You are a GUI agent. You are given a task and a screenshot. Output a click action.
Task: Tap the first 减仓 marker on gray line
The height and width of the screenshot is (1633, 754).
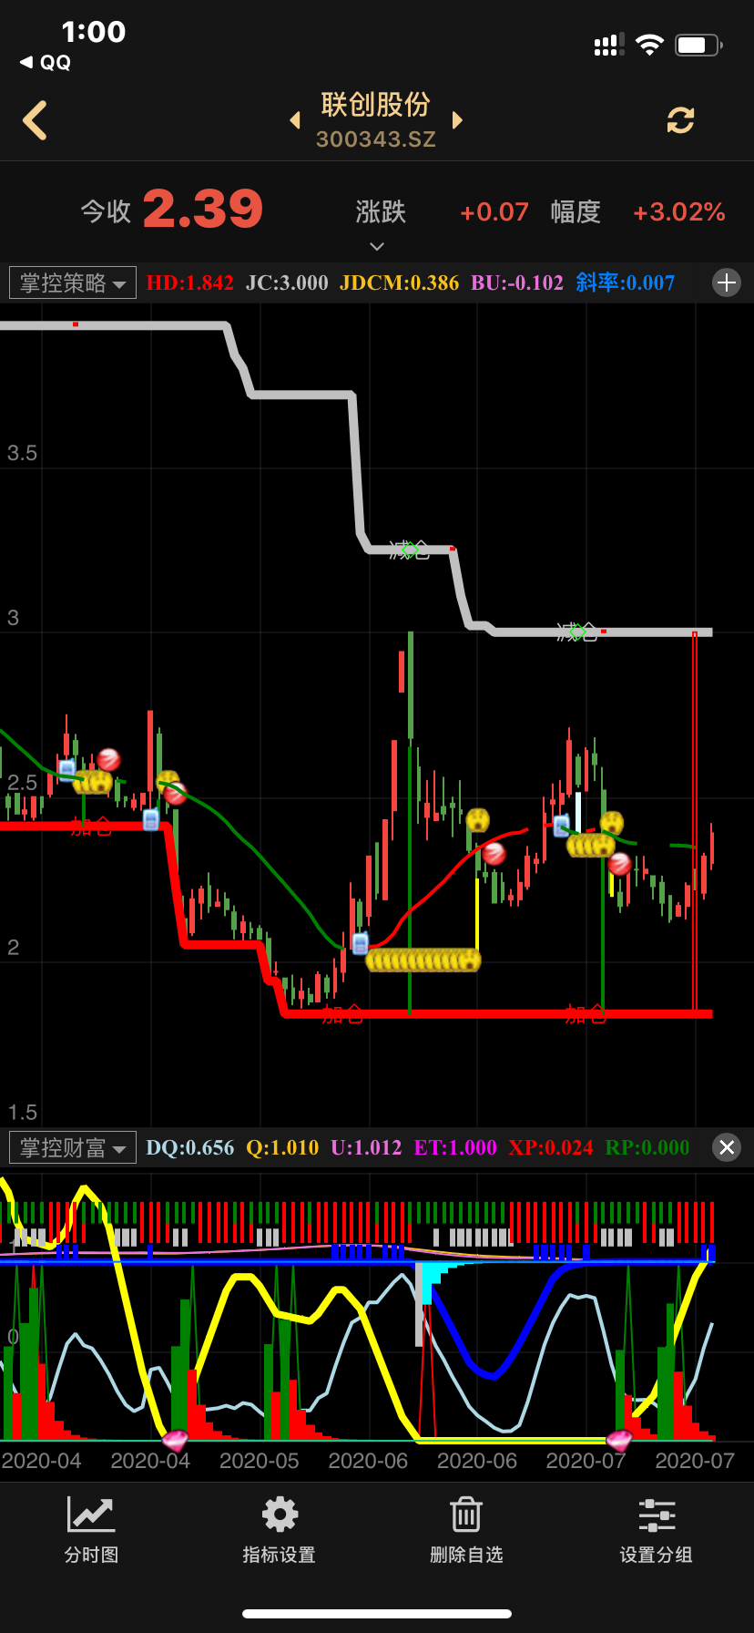(409, 549)
